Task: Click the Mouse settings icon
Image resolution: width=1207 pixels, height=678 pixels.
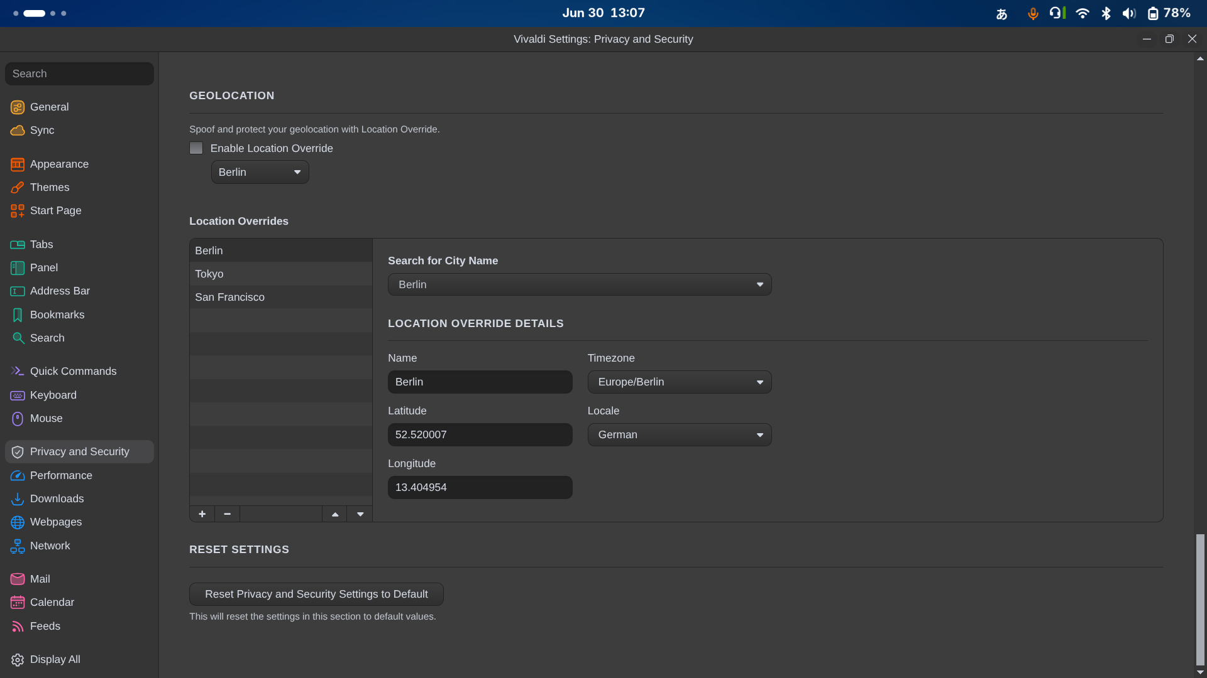Action: click(x=18, y=419)
